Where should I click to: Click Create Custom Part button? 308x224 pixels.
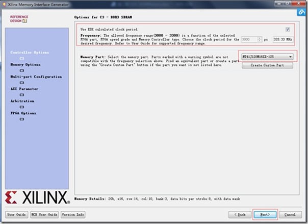(x=267, y=65)
